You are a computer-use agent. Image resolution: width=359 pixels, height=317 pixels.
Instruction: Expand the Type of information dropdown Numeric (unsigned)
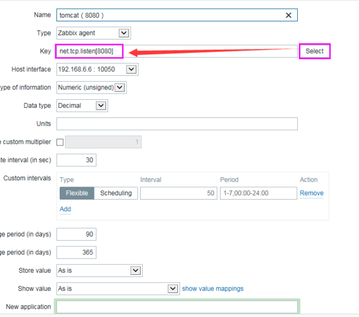(x=91, y=87)
